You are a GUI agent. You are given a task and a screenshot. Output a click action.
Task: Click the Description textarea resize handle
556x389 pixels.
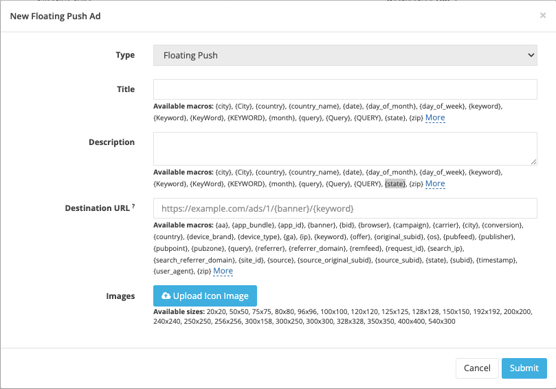point(533,162)
